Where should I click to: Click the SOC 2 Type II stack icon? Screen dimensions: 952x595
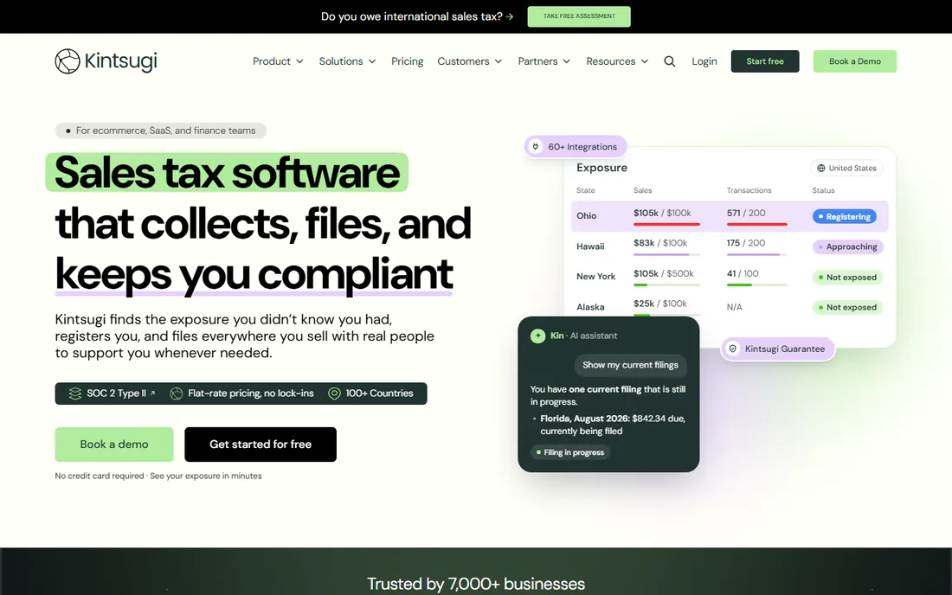tap(75, 393)
